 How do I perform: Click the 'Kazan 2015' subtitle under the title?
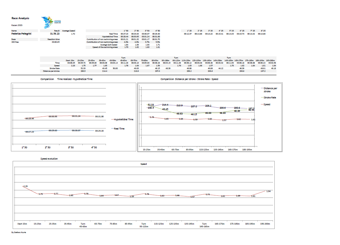[17, 25]
